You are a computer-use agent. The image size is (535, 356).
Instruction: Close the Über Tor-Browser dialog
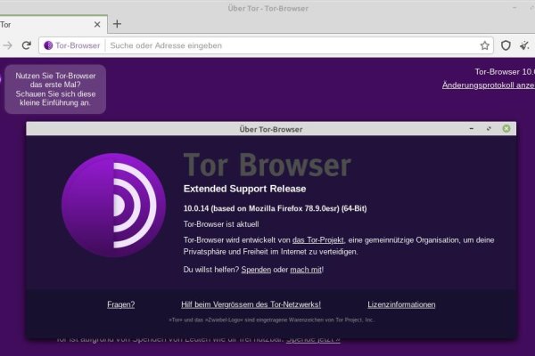[506, 129]
